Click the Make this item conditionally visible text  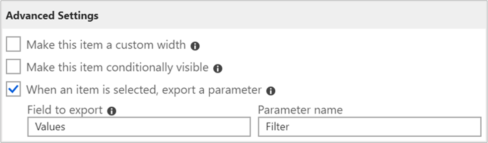[x=117, y=67]
